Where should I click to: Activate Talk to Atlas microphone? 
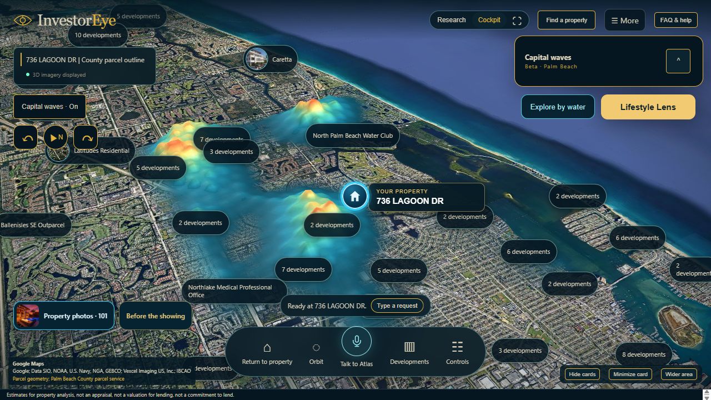357,341
